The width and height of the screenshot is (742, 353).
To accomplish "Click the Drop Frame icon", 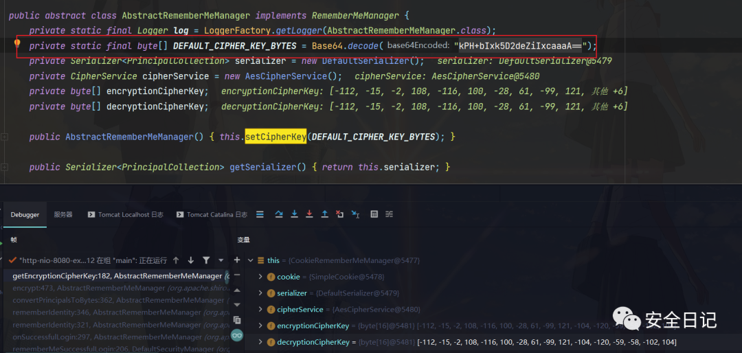I will click(x=340, y=214).
